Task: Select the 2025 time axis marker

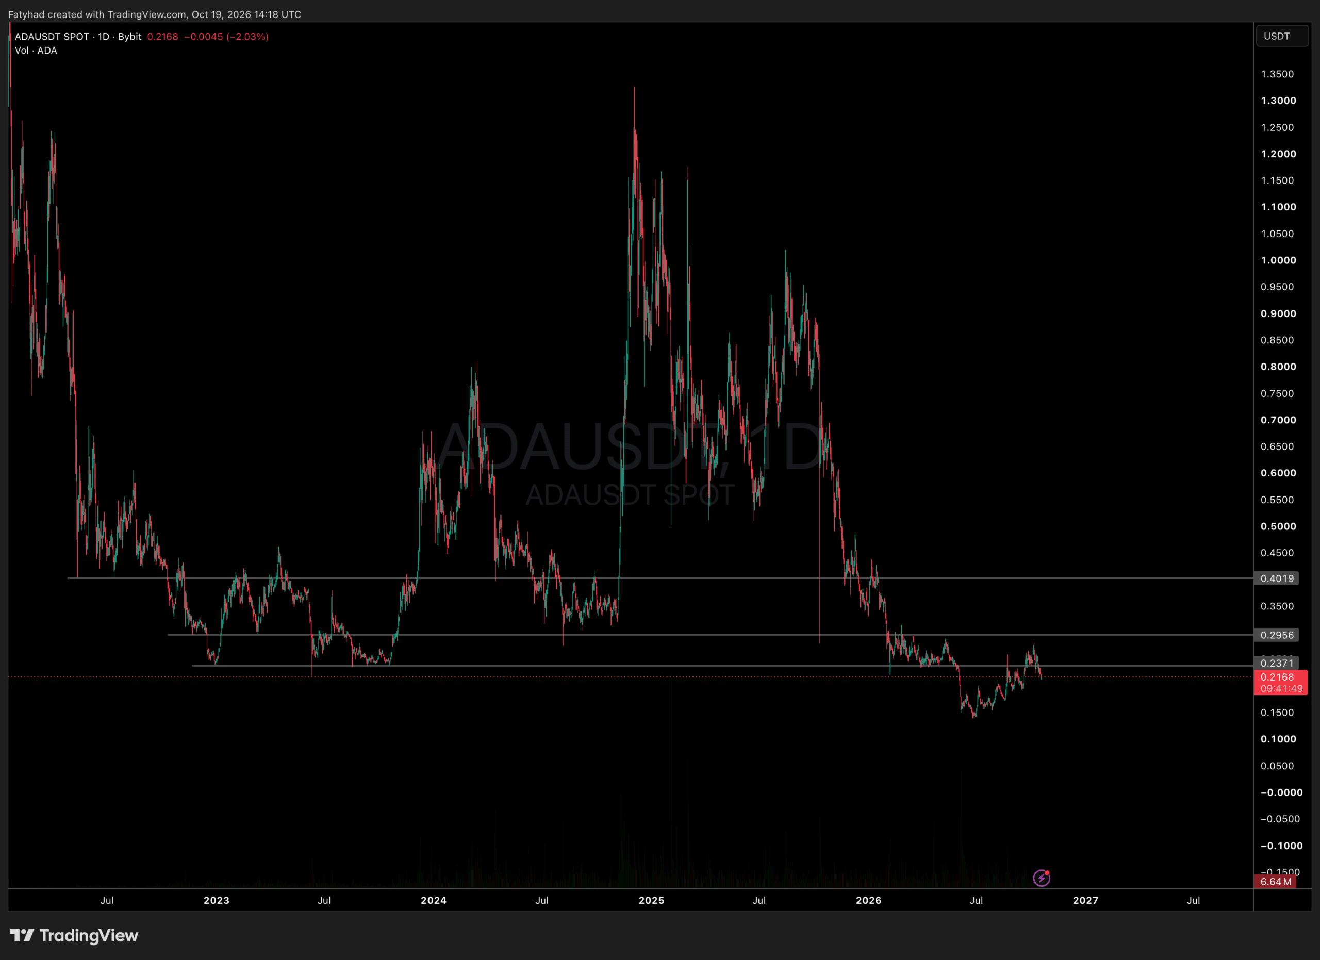Action: [651, 900]
